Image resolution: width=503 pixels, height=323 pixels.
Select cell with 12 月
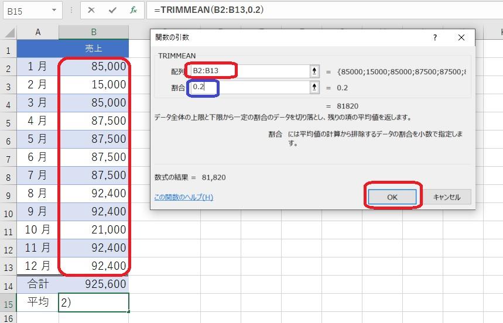38,266
